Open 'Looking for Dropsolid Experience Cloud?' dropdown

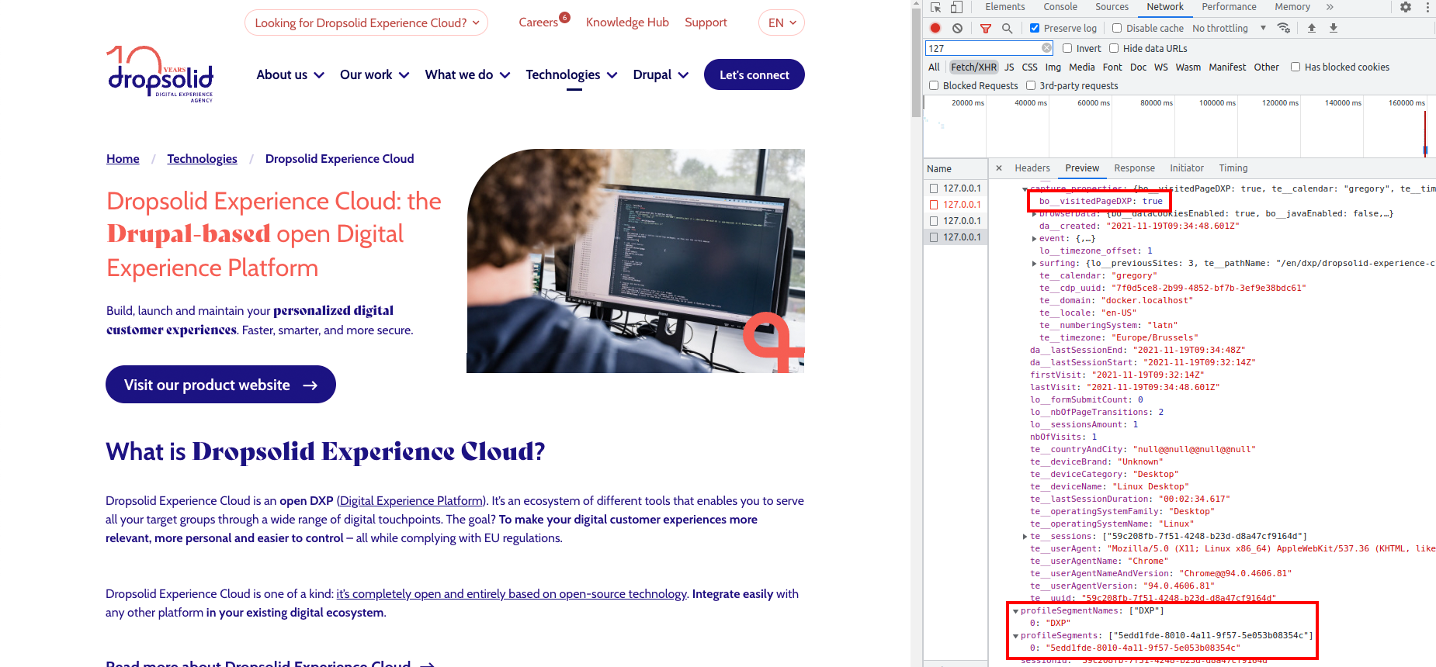click(x=366, y=22)
